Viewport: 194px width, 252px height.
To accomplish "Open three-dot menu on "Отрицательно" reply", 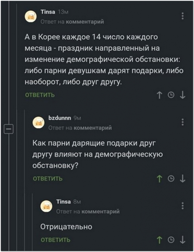I will pyautogui.click(x=183, y=206).
